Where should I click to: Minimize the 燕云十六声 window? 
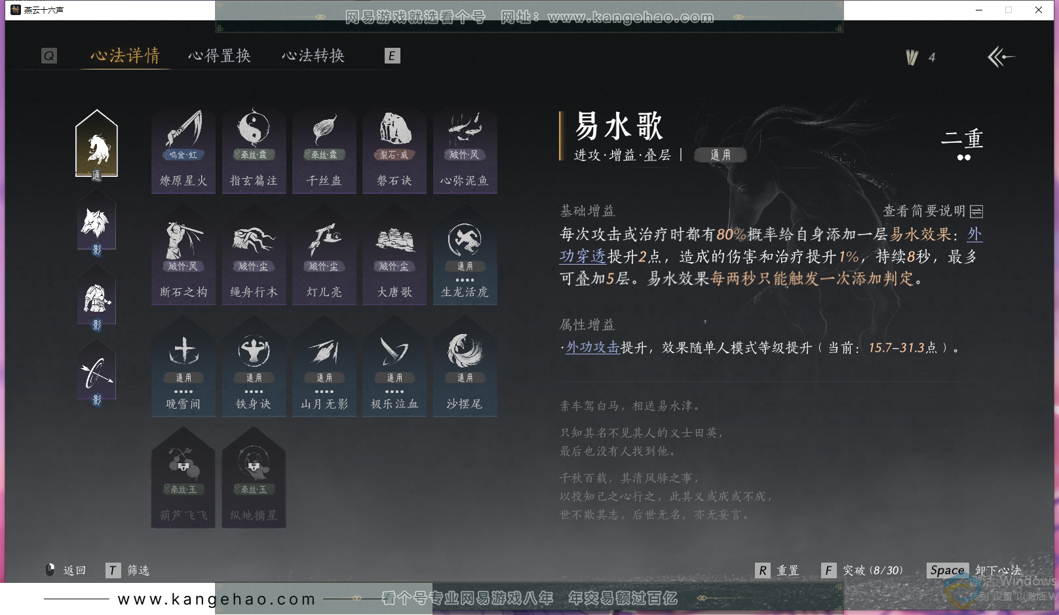[979, 10]
